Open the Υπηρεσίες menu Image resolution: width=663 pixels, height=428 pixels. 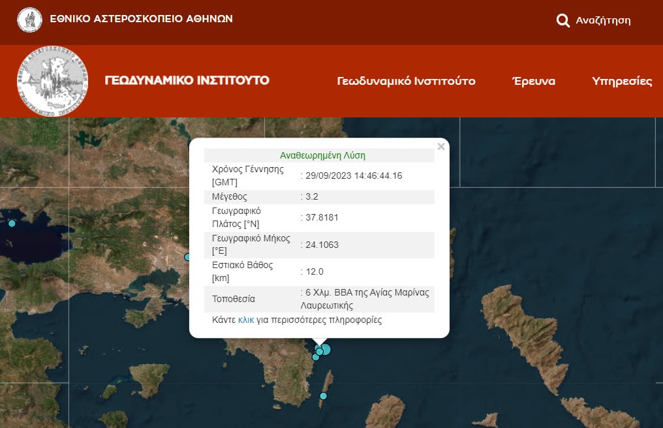click(622, 81)
